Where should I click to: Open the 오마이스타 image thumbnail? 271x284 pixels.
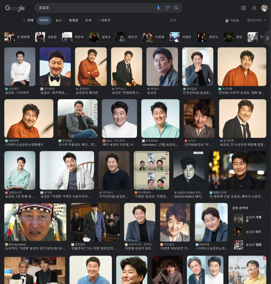(x=140, y=222)
